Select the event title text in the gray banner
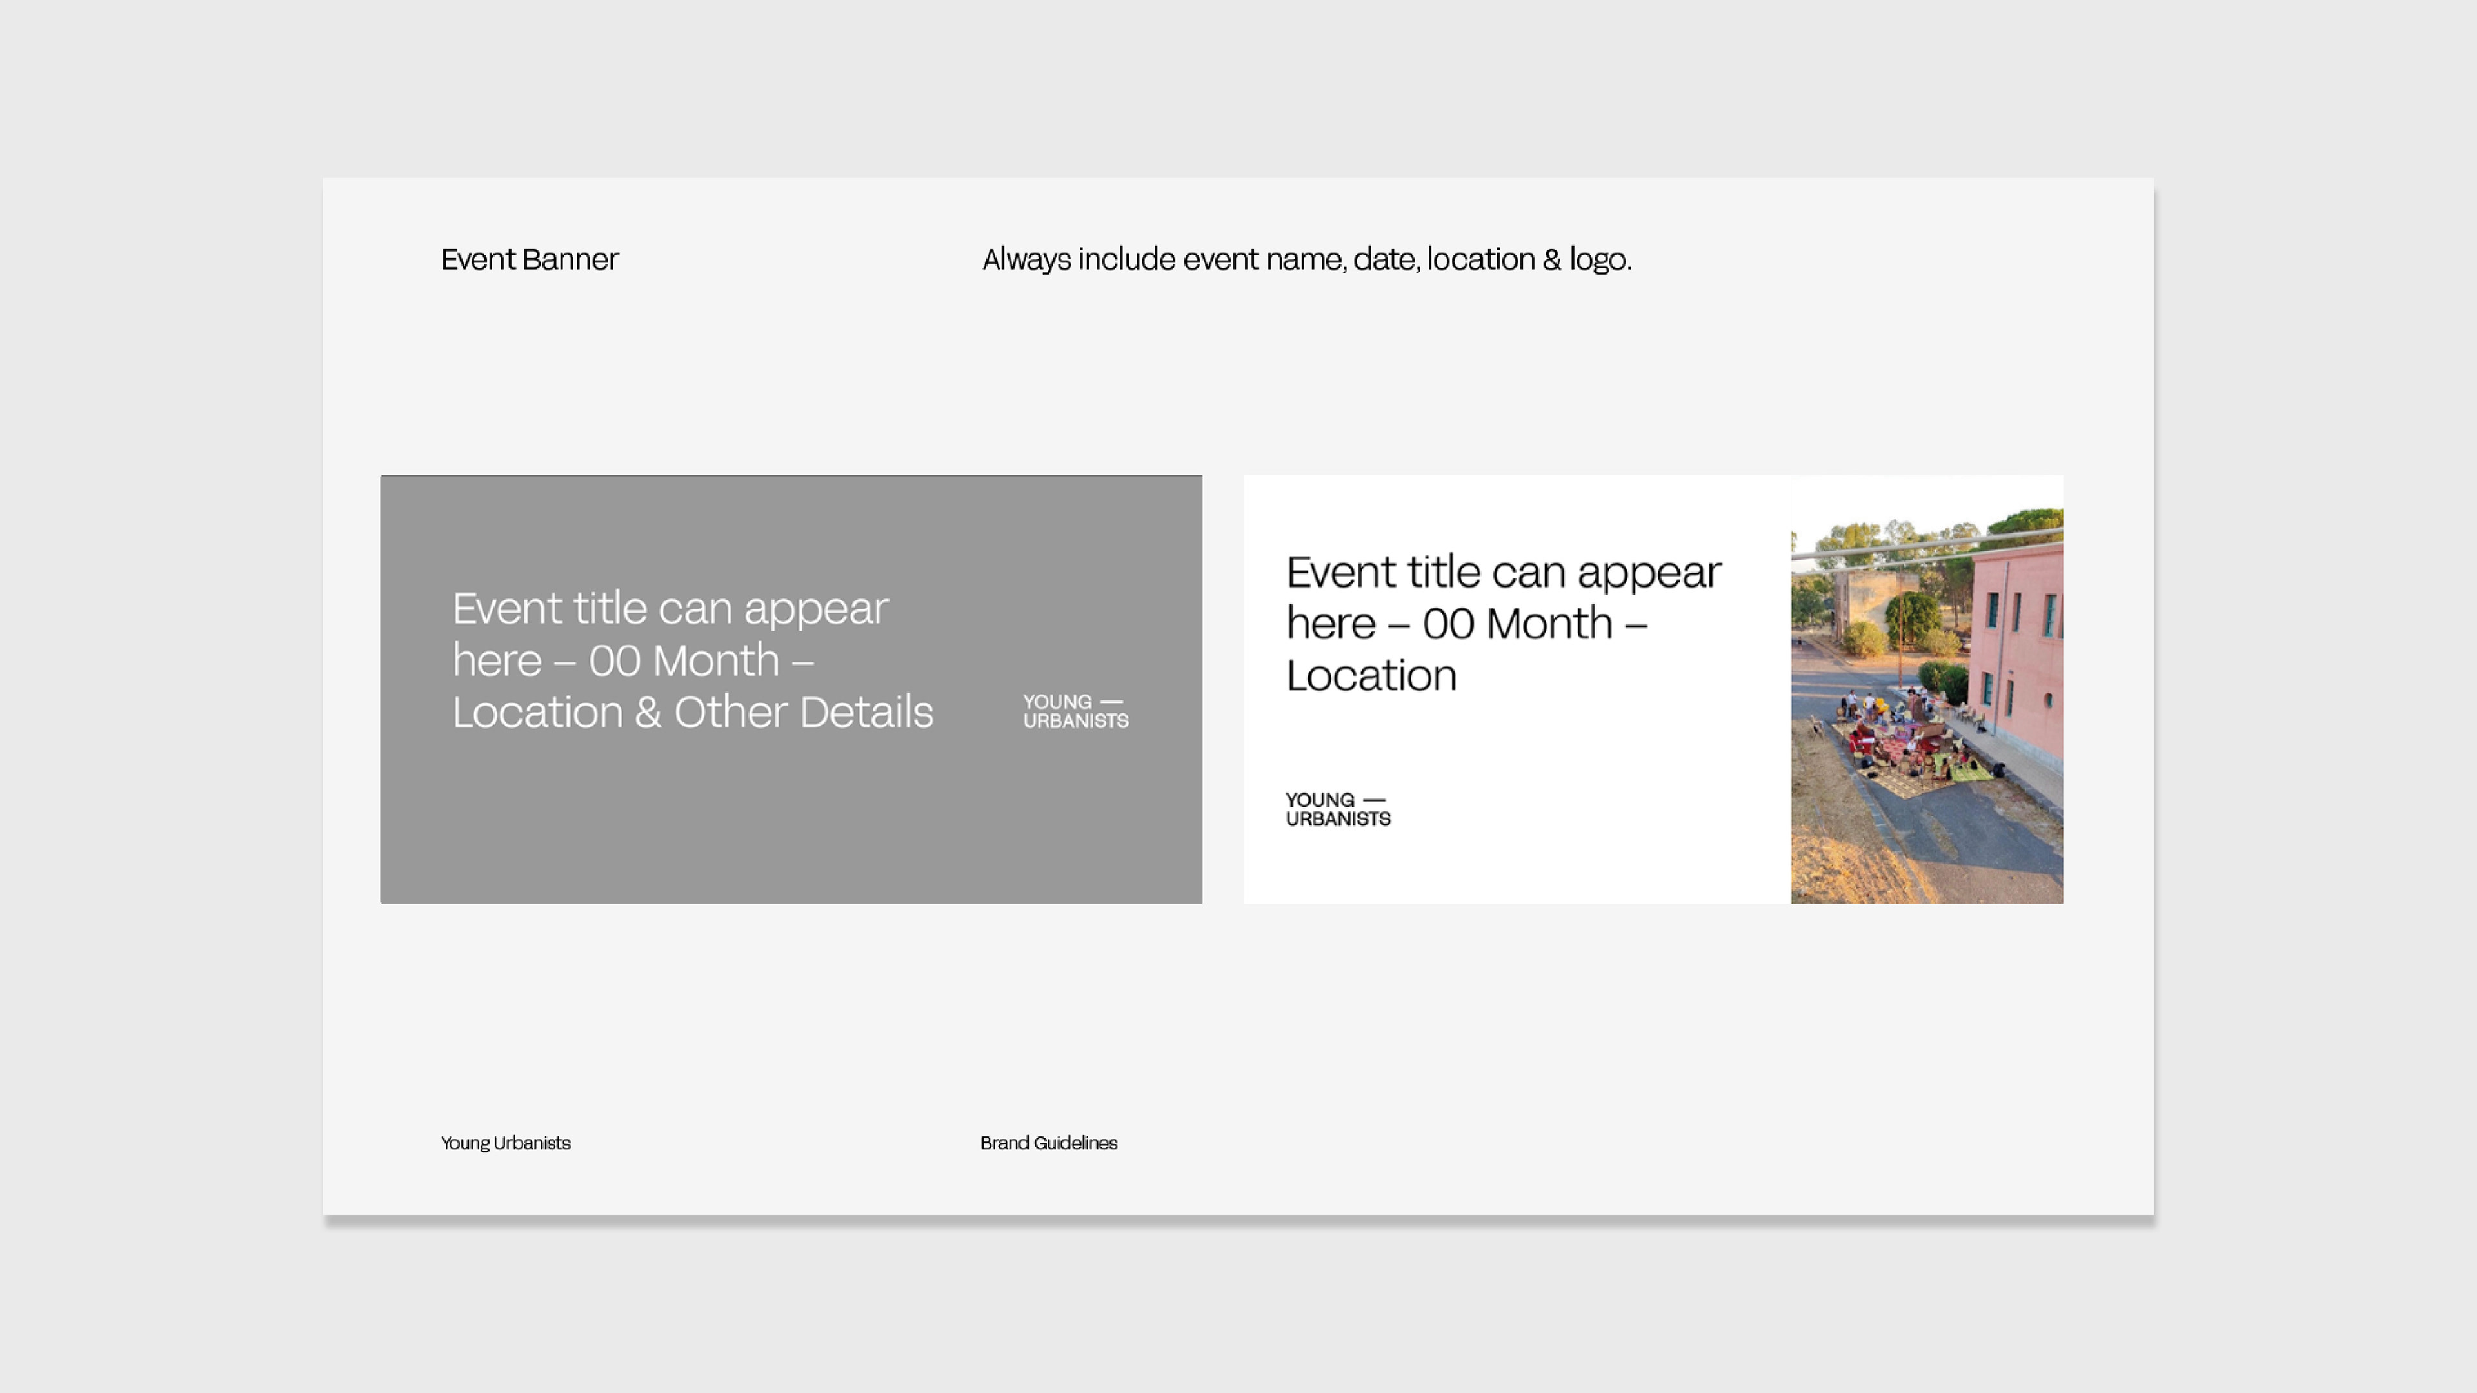 [692, 660]
